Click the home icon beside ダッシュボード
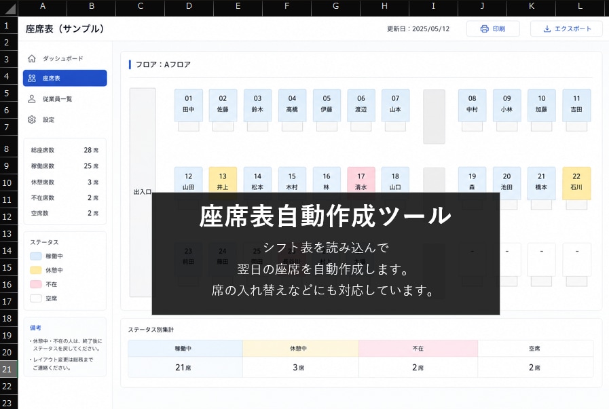Viewport: 609px width, 409px height. [32, 58]
